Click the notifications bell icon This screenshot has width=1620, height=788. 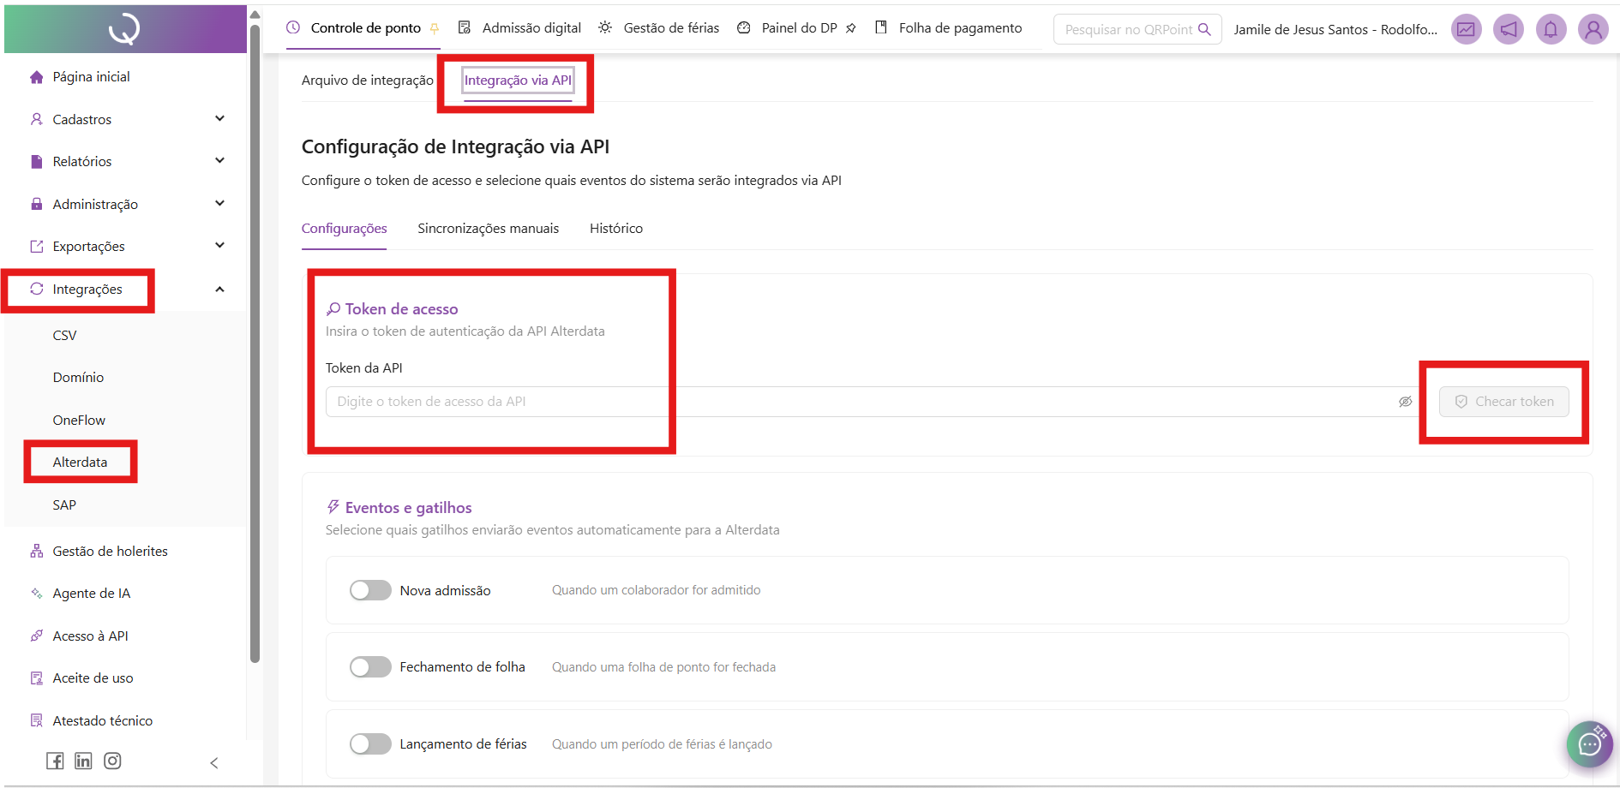(x=1551, y=30)
